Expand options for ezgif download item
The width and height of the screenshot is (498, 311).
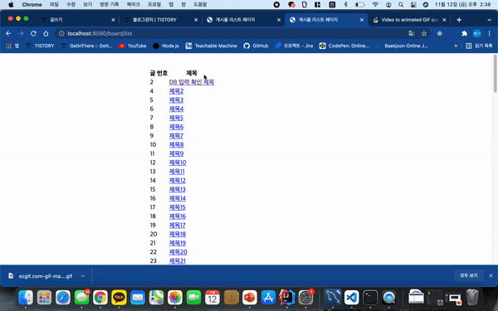point(82,276)
